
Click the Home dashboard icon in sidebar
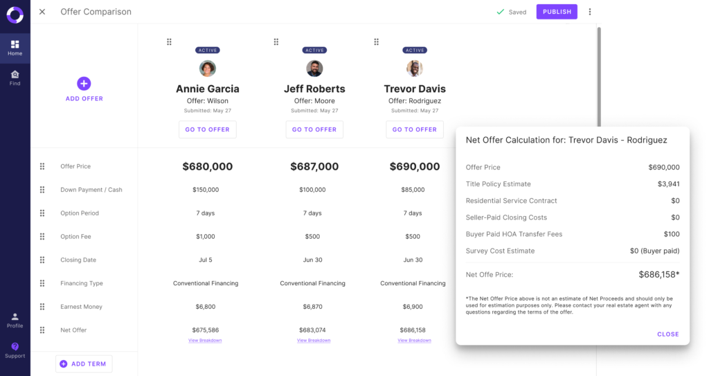[x=15, y=44]
